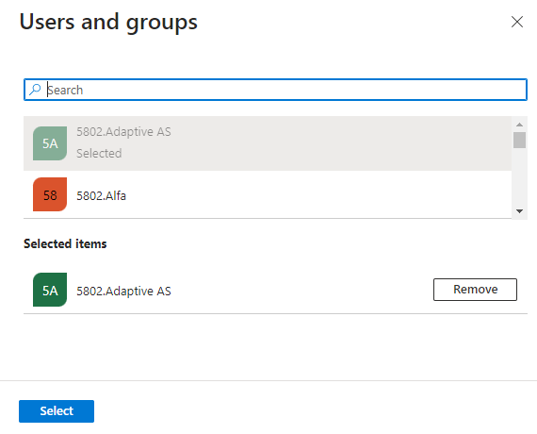Click the results list scrollbar thumb
The width and height of the screenshot is (537, 434).
(519, 140)
